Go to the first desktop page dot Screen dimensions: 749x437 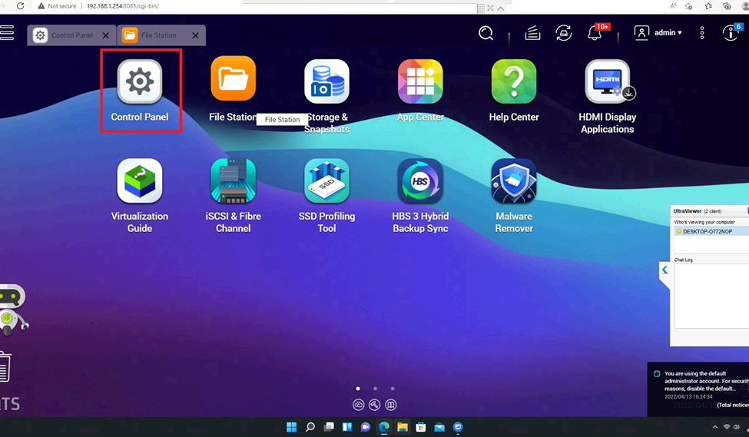pos(358,389)
